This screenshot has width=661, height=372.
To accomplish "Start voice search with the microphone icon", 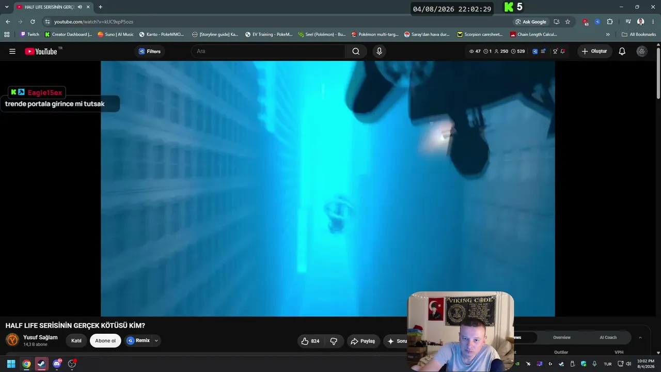I will (x=380, y=51).
